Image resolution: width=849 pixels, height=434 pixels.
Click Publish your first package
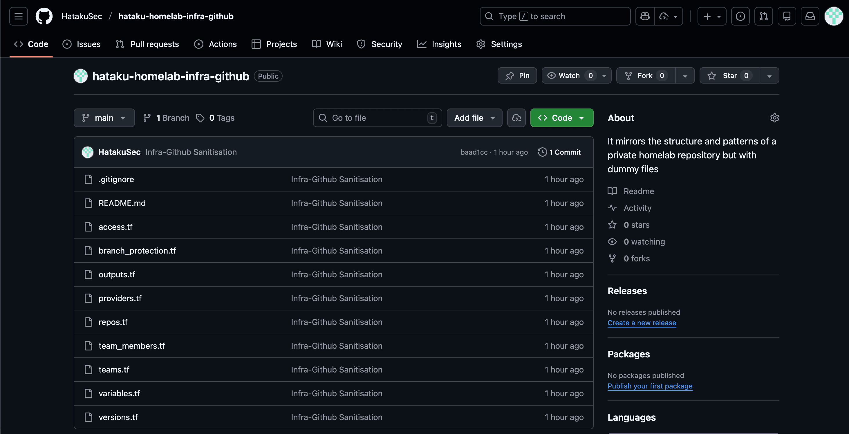649,386
